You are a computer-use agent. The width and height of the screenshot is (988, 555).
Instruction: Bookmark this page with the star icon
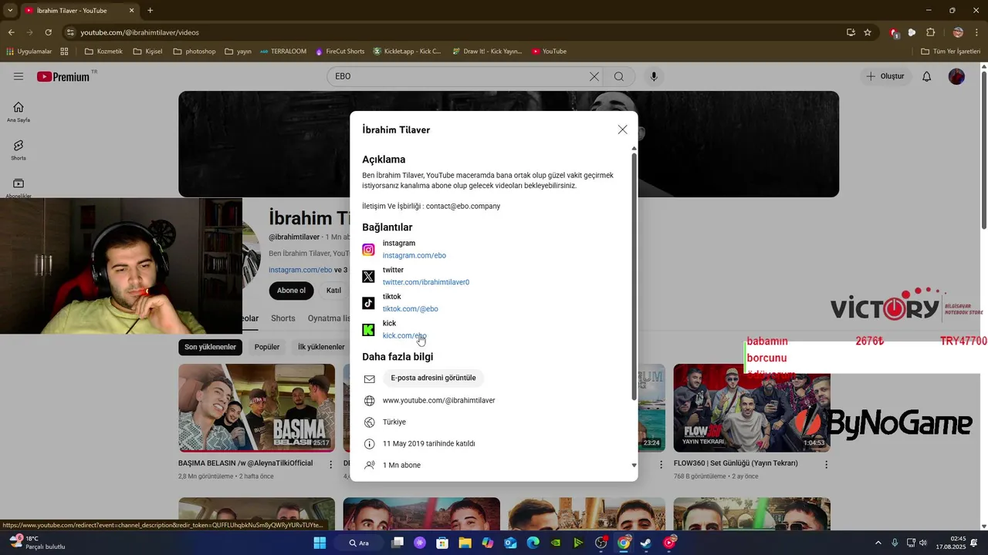(868, 32)
